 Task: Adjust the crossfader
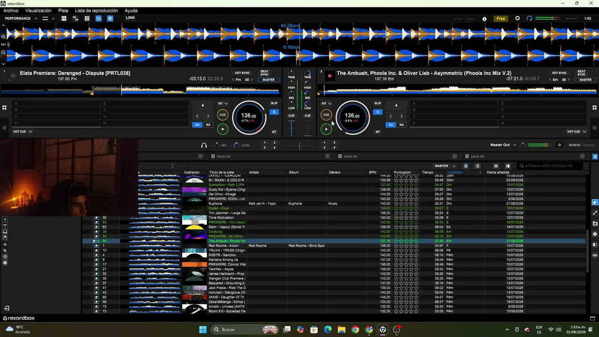coord(299,146)
